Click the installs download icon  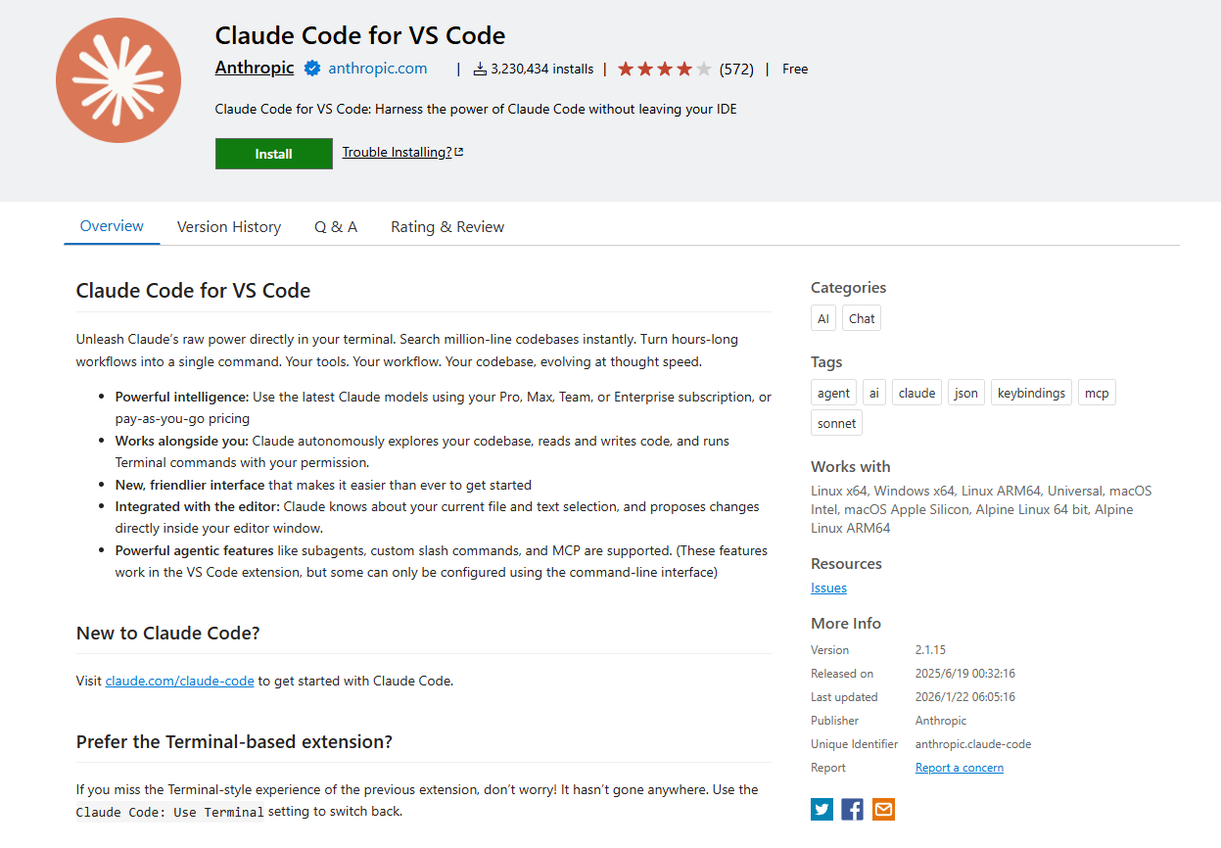click(x=480, y=70)
